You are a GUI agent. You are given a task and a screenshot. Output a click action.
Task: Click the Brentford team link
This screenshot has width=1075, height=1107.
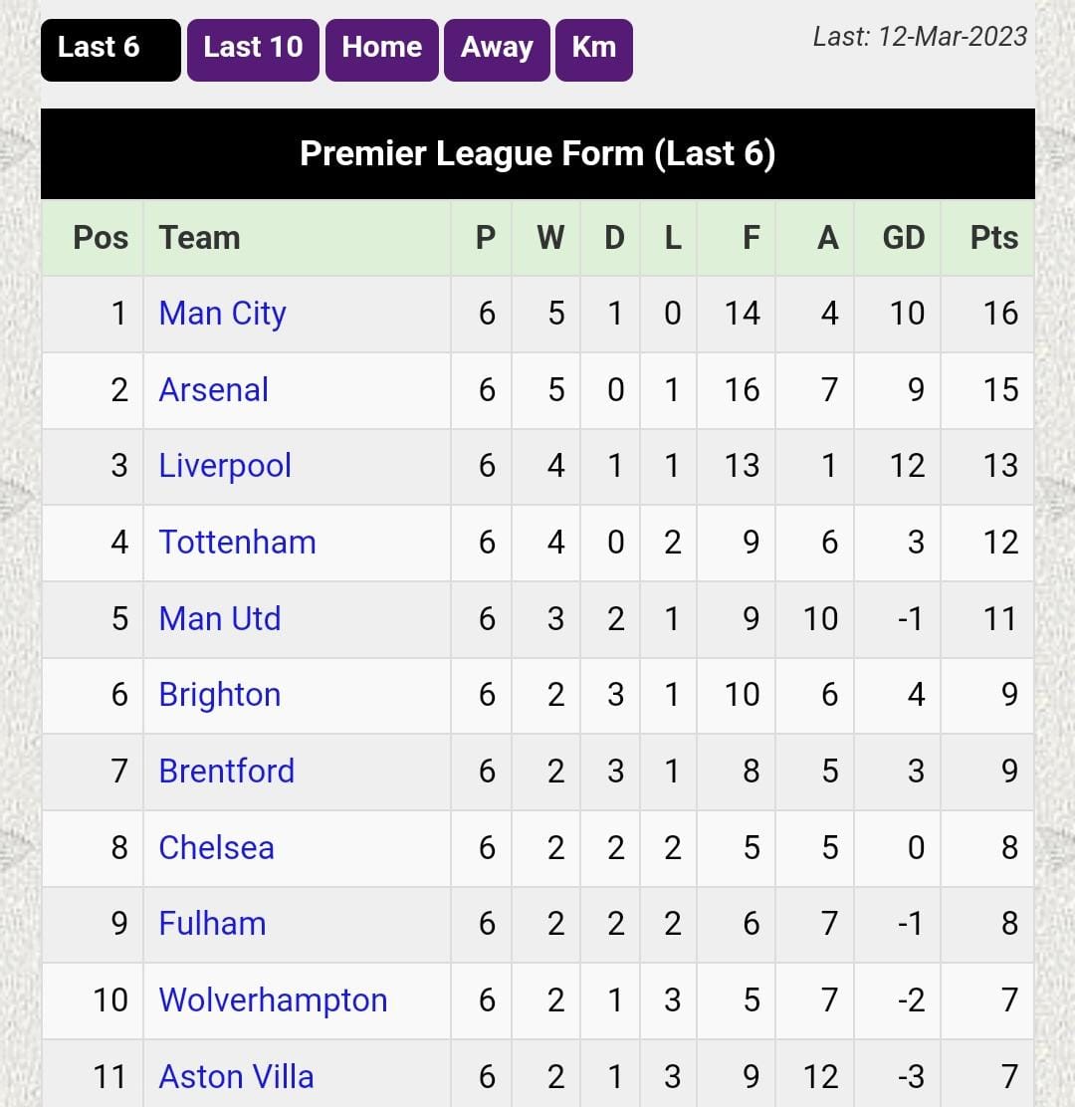pyautogui.click(x=227, y=771)
